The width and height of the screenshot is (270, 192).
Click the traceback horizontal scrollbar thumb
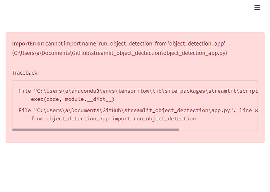click(x=95, y=130)
